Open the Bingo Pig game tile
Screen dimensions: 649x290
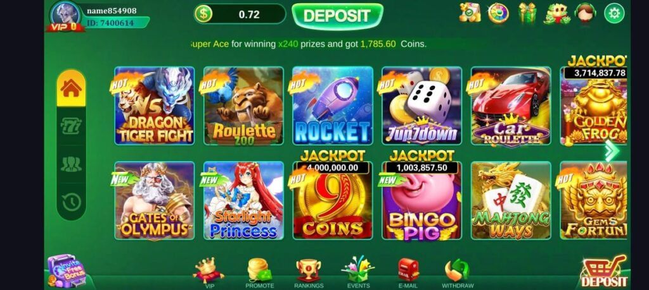click(421, 200)
